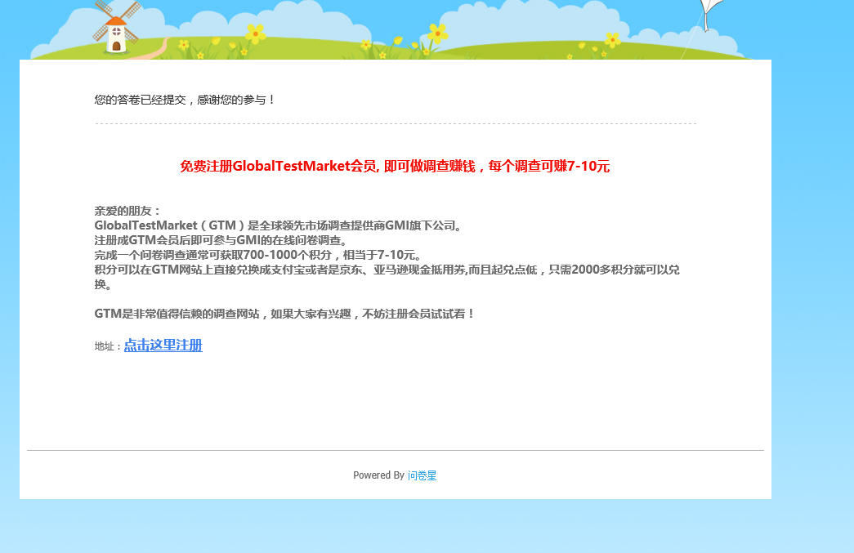Click the message 您的答卷已经提交，感谢您的参与！
This screenshot has height=553, width=854.
coord(185,100)
